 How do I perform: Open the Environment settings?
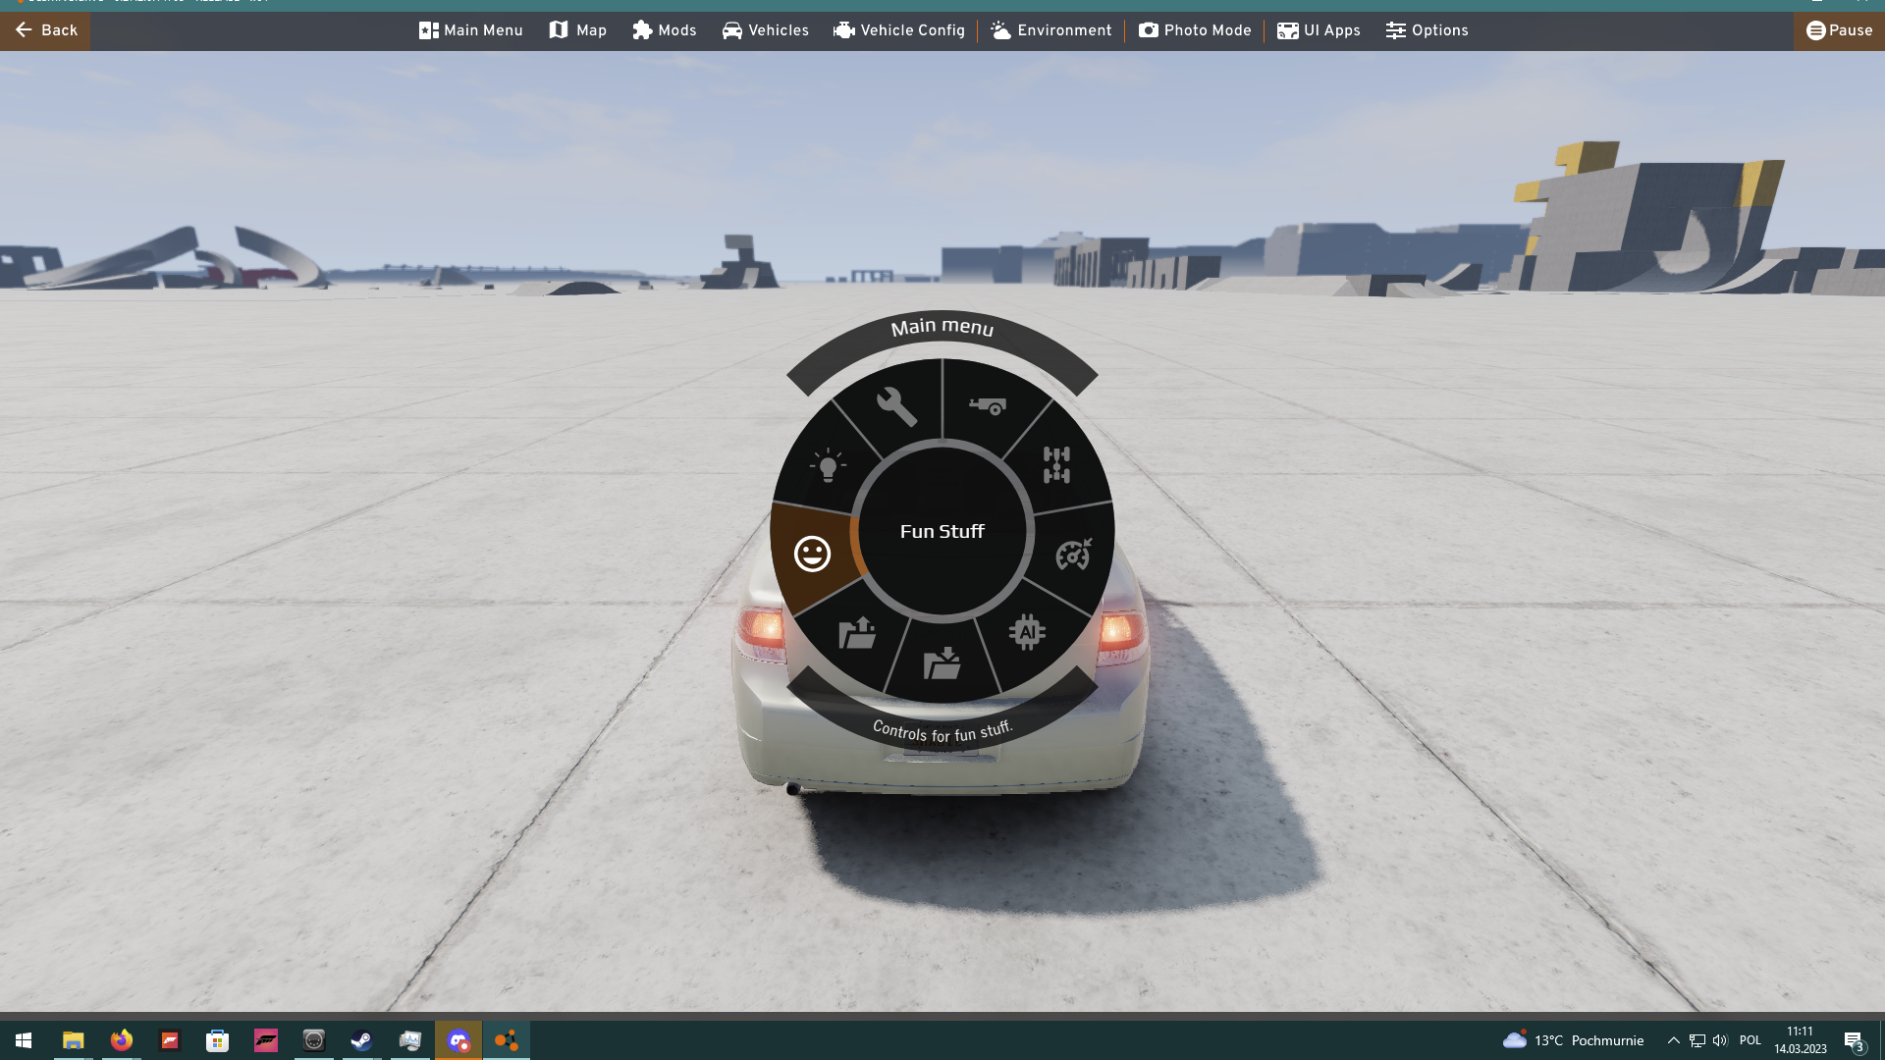1051,30
